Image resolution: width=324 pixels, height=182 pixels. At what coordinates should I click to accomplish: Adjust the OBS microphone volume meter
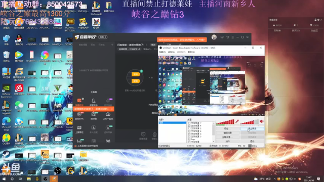tap(225, 122)
